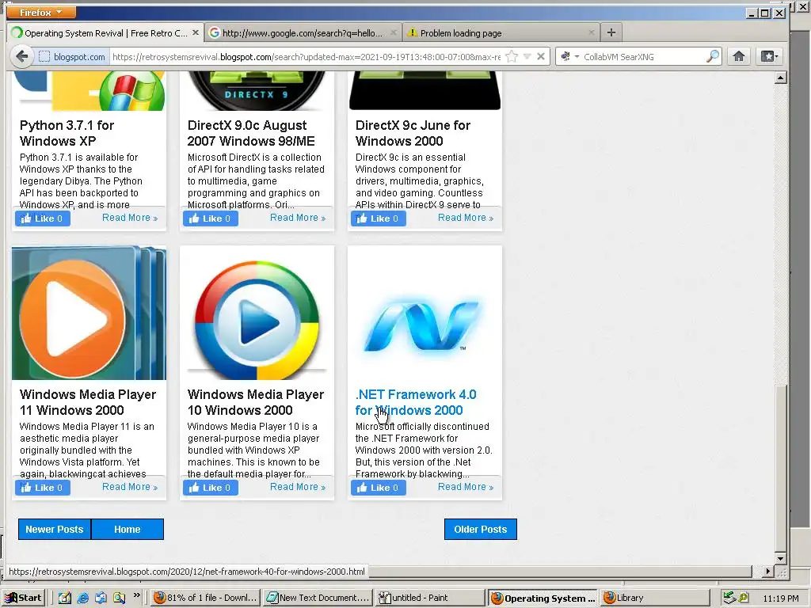Like the DirectX 9c June post
The width and height of the screenshot is (811, 608).
click(379, 218)
